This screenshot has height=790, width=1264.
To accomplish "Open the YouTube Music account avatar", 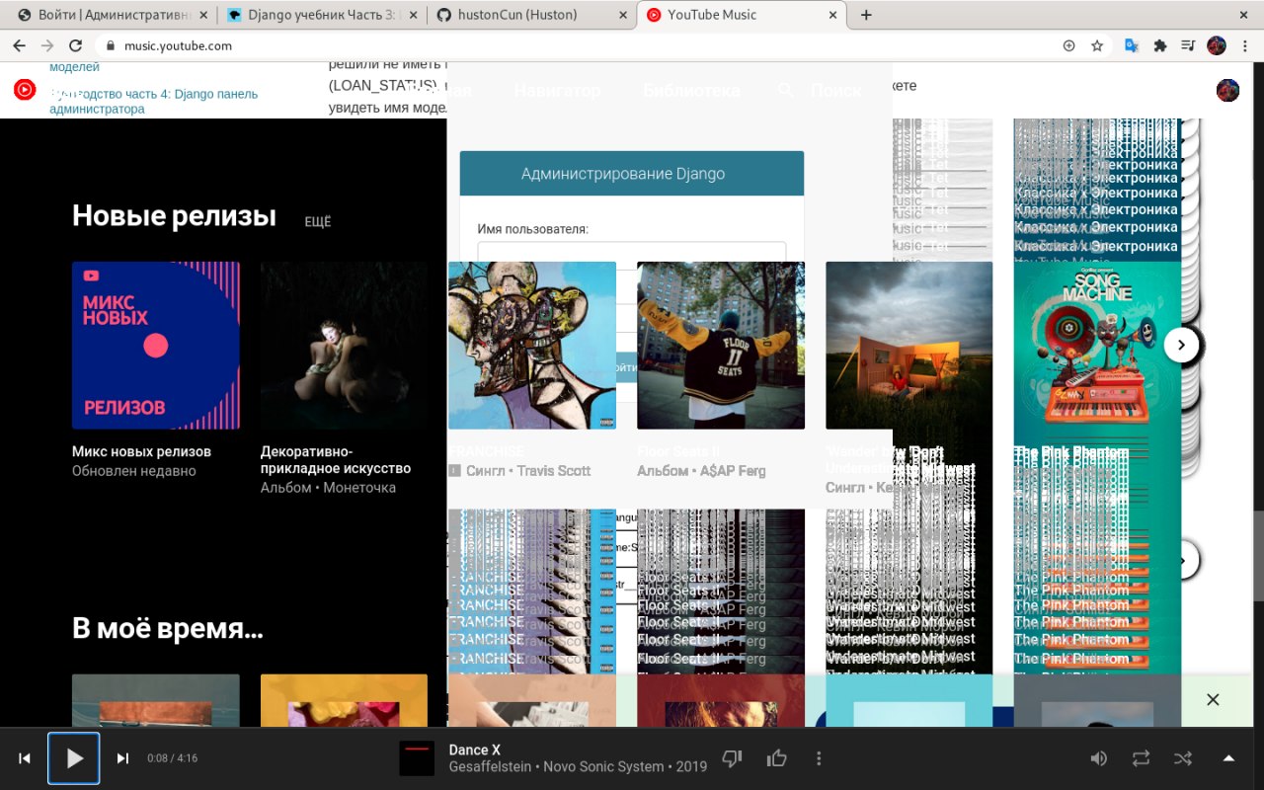I will 1227,90.
